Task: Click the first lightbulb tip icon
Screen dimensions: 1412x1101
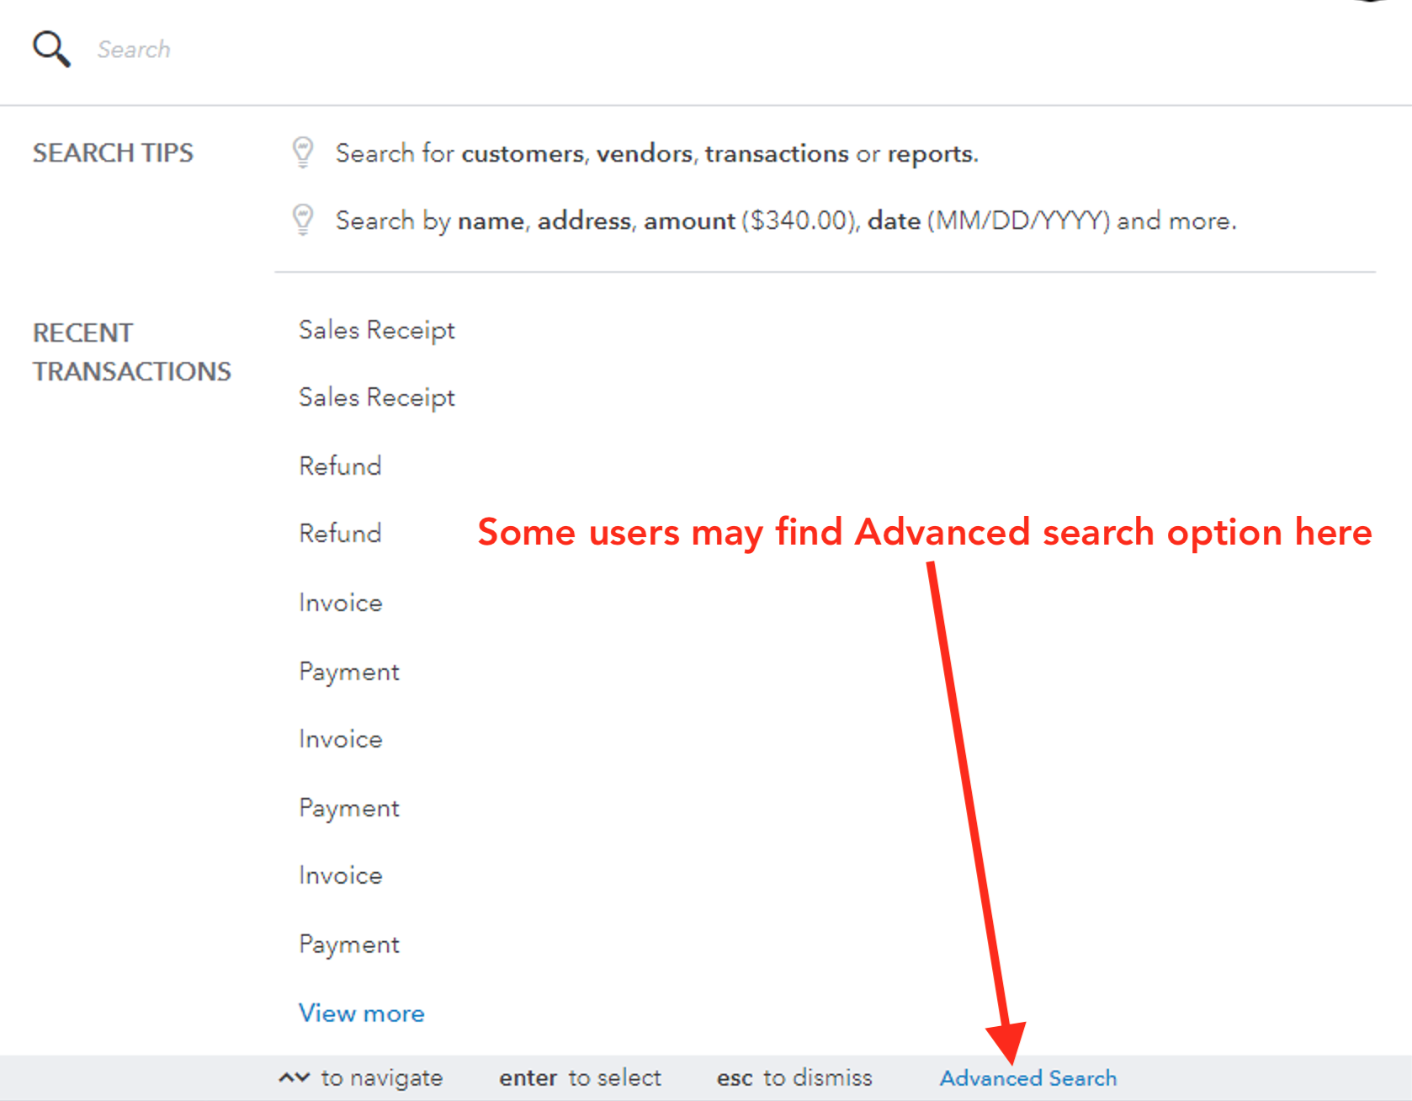Action: pos(302,152)
